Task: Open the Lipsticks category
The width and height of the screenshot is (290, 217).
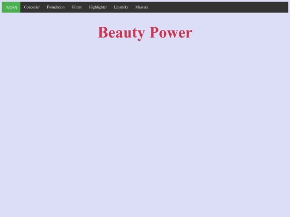Action: click(x=121, y=7)
